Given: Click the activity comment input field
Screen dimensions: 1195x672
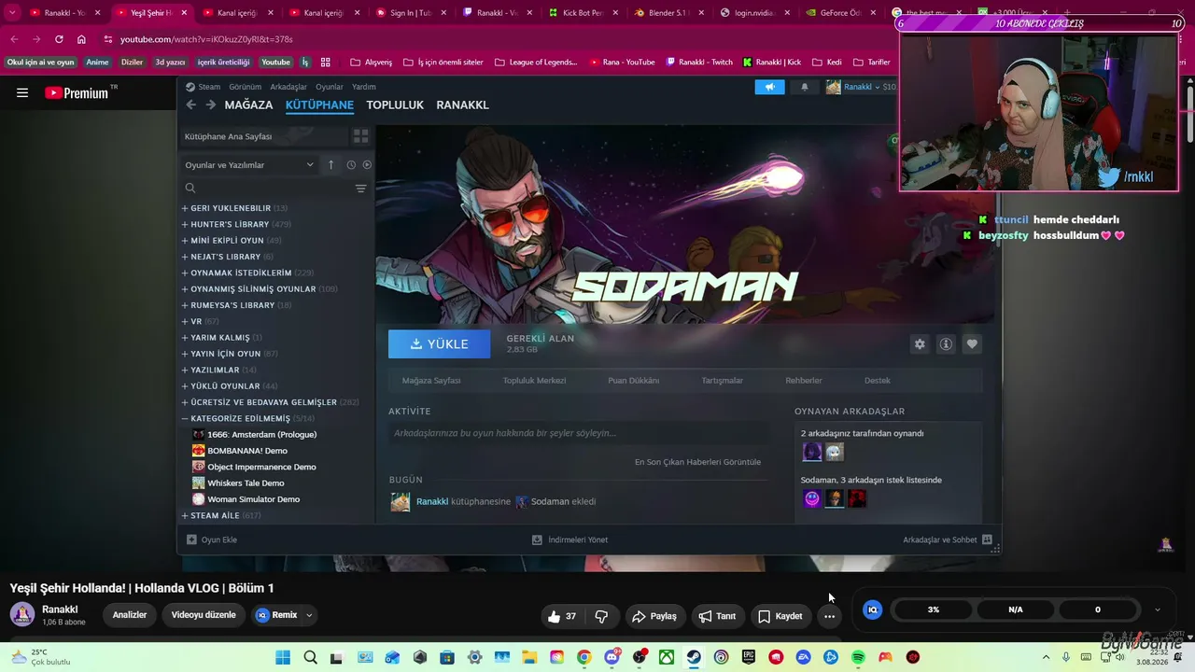Looking at the screenshot, I should pos(579,433).
